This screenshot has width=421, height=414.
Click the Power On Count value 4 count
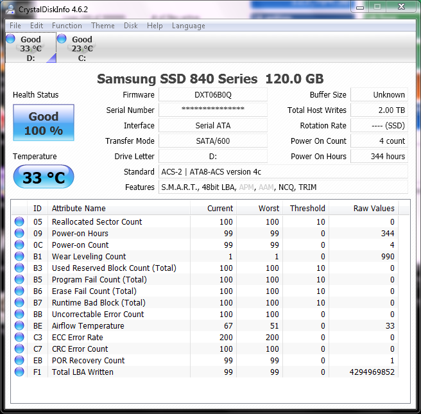(x=379, y=141)
